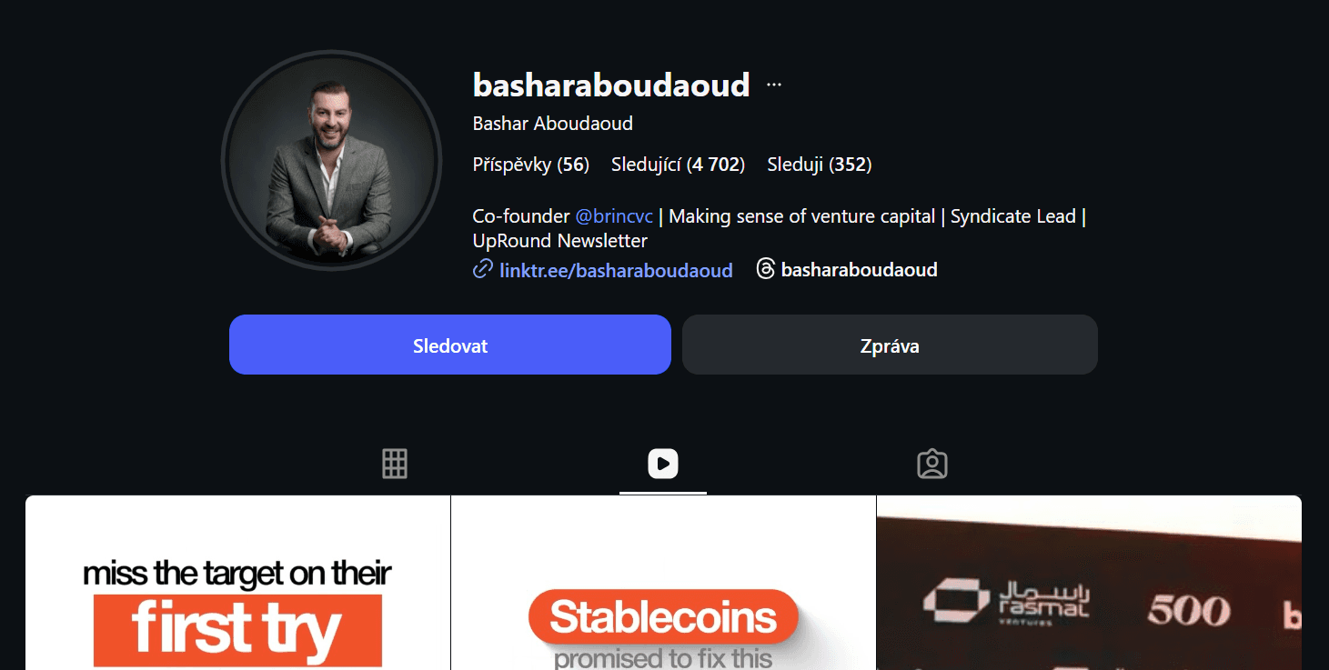This screenshot has width=1329, height=670.
Task: Click the Threads logo icon
Action: pos(766,269)
